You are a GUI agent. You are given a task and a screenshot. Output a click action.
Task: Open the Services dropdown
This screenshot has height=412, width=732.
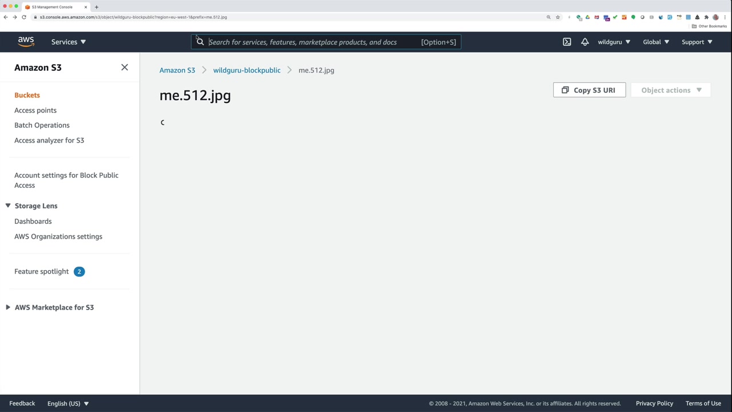tap(69, 42)
